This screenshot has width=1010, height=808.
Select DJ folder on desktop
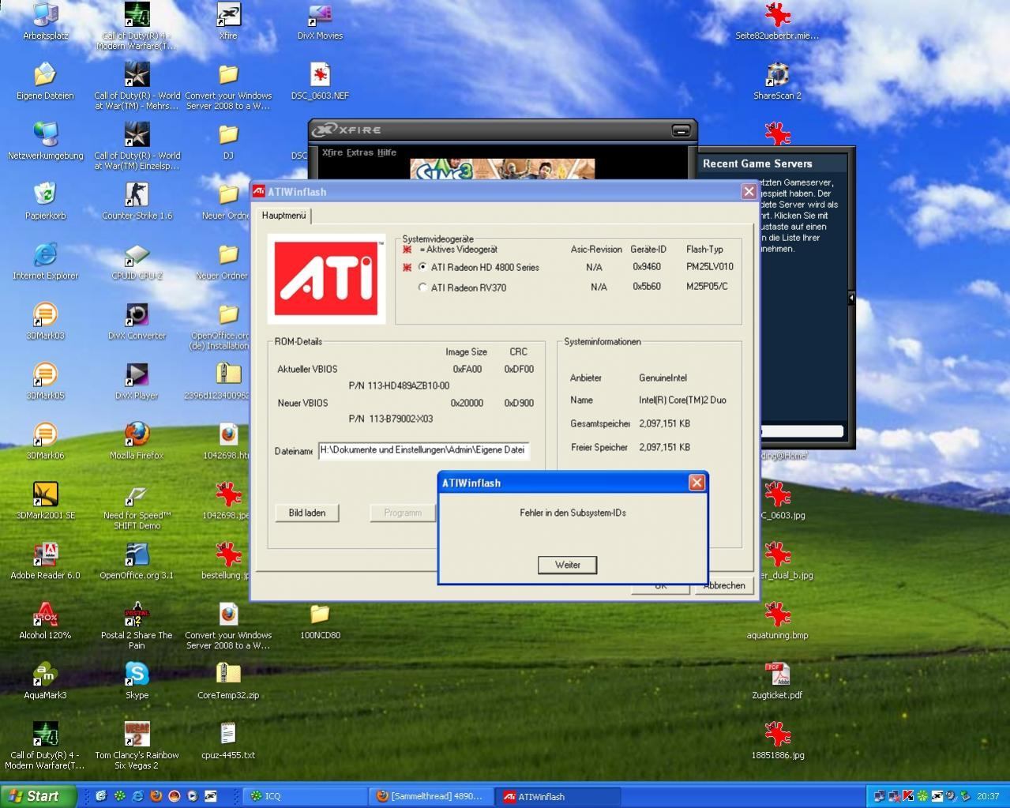click(228, 141)
